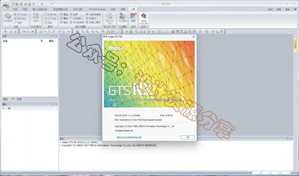Click the blue help icon in ribbon corner
The width and height of the screenshot is (299, 176).
pos(296,9)
